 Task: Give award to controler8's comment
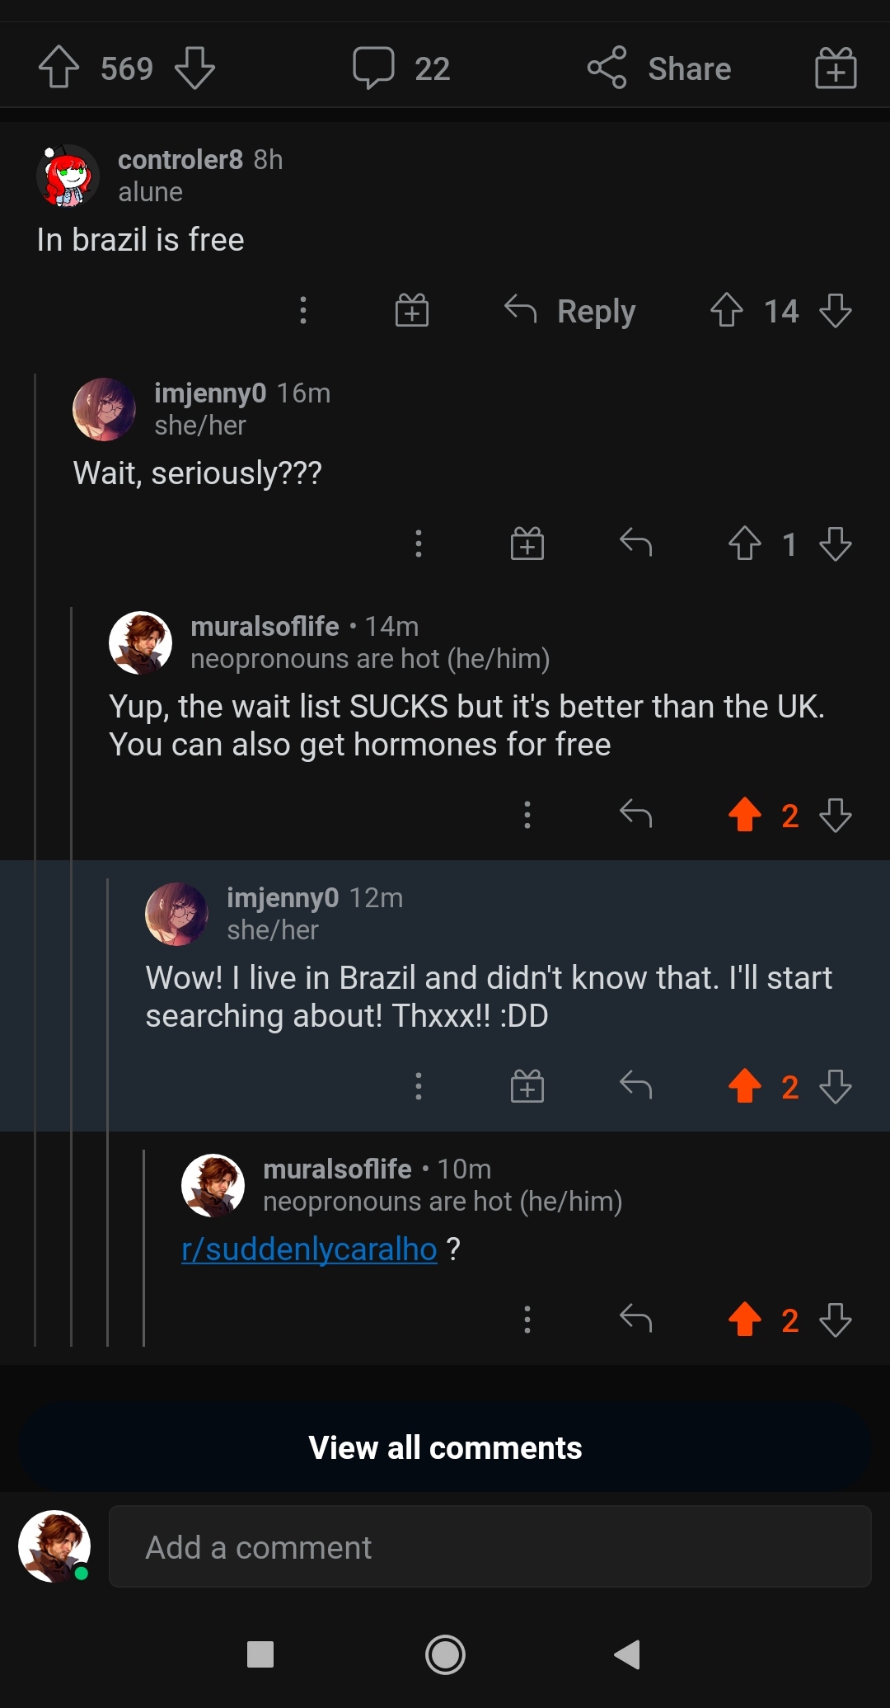coord(412,311)
